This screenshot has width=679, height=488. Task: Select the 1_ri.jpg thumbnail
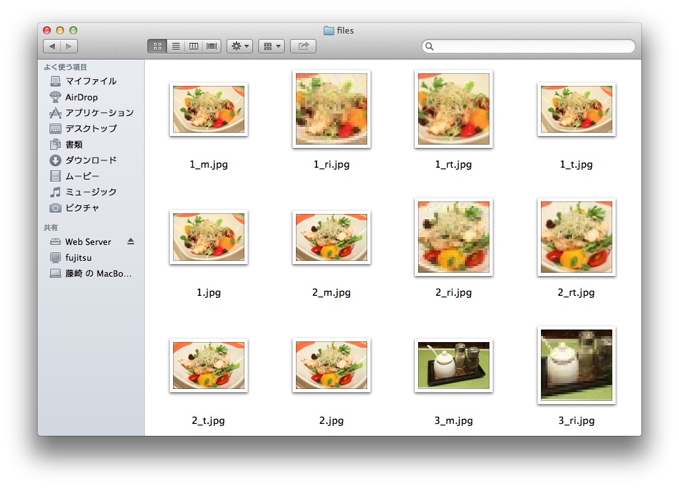coord(332,109)
